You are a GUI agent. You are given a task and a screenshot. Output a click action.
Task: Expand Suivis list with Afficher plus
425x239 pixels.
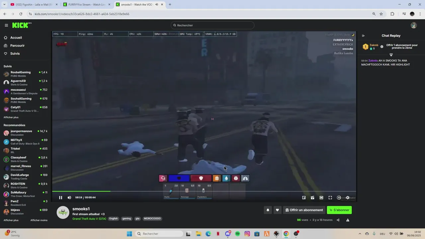point(11,117)
